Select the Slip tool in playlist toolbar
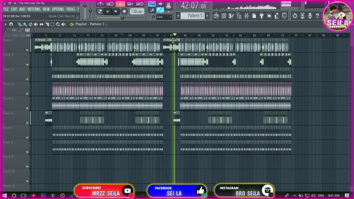The height and width of the screenshot is (199, 354). click(x=41, y=24)
